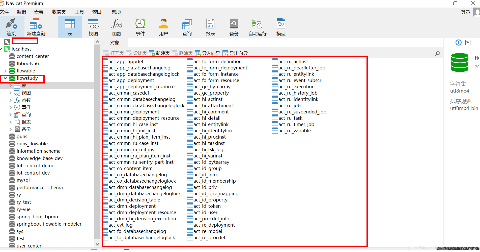Click 打开表 to open the table
This screenshot has height=252, width=480.
(x=114, y=53)
